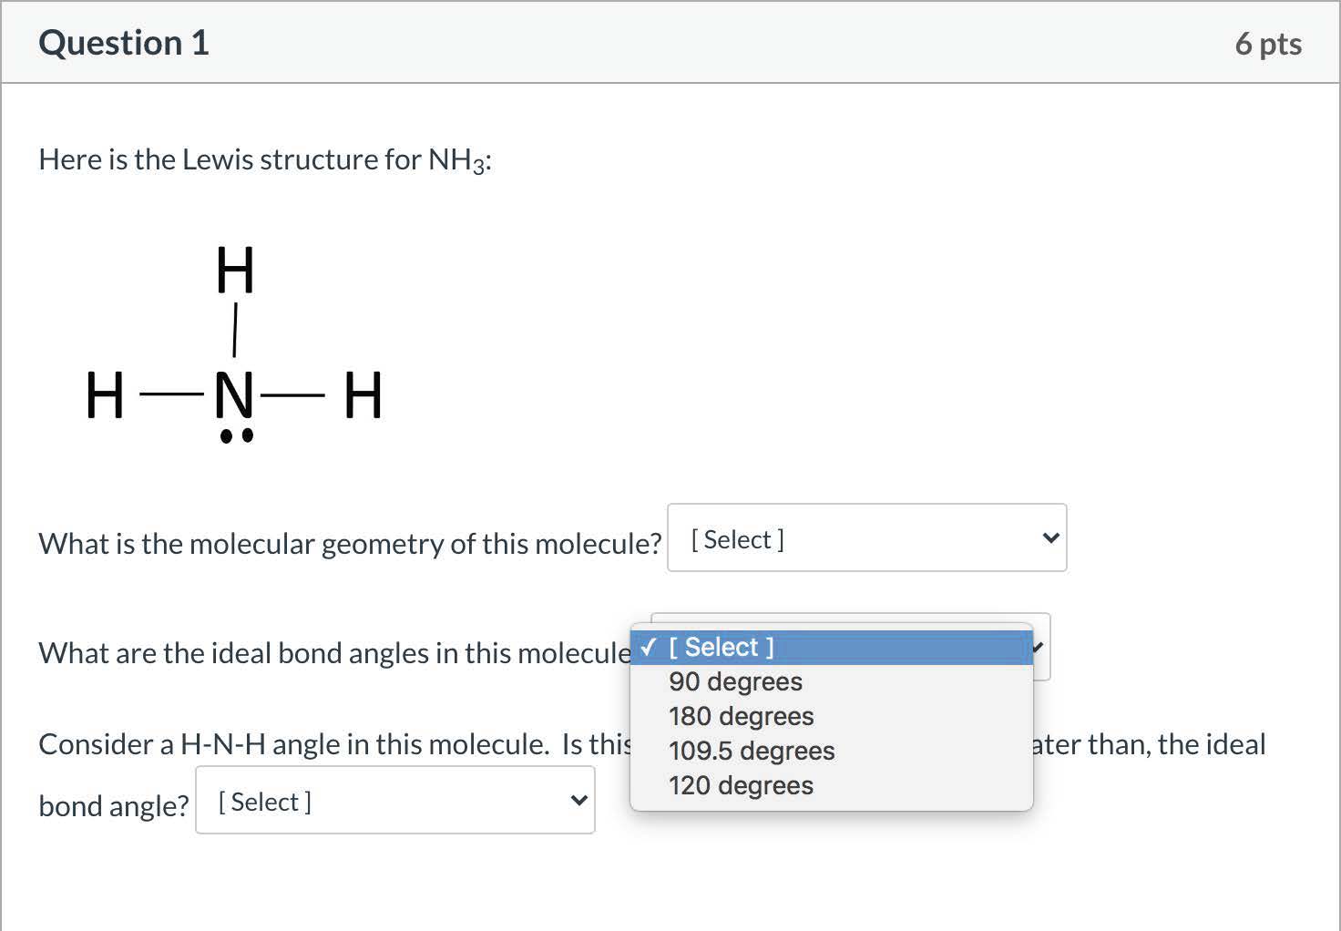The height and width of the screenshot is (931, 1341).
Task: Pick the "109.5 degrees" bond angle option
Action: point(752,751)
